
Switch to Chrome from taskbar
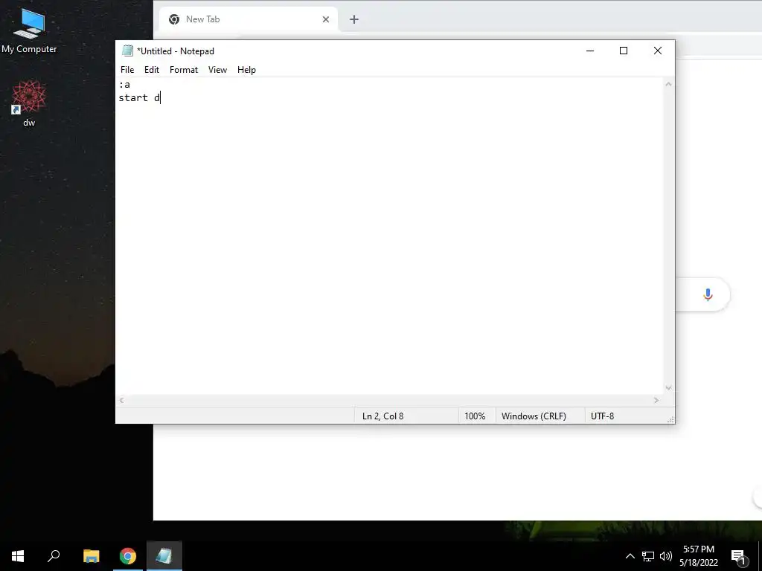click(128, 556)
